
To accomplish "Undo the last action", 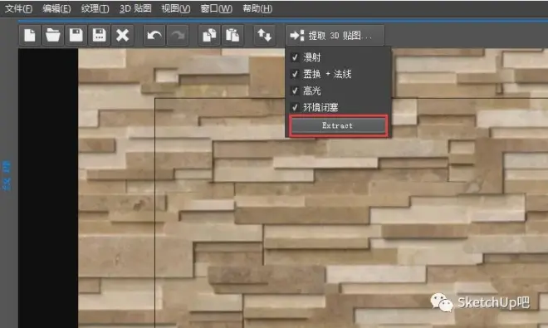I will 154,36.
